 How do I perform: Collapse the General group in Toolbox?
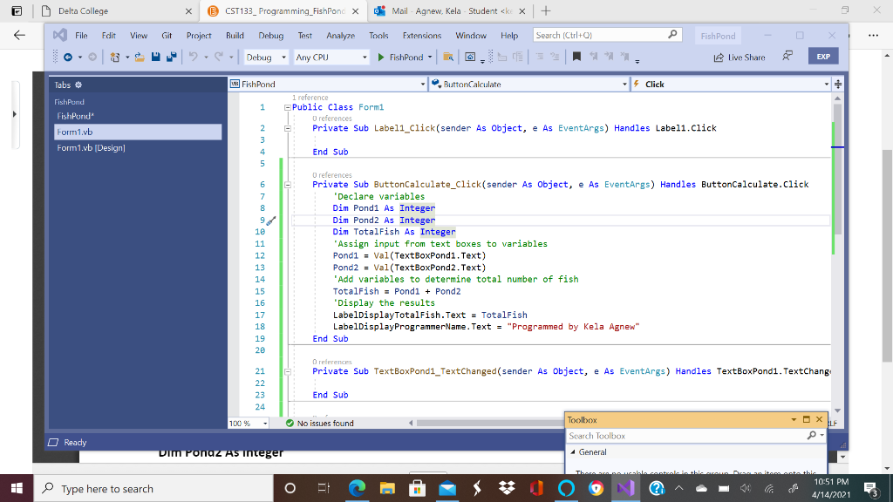tap(574, 452)
